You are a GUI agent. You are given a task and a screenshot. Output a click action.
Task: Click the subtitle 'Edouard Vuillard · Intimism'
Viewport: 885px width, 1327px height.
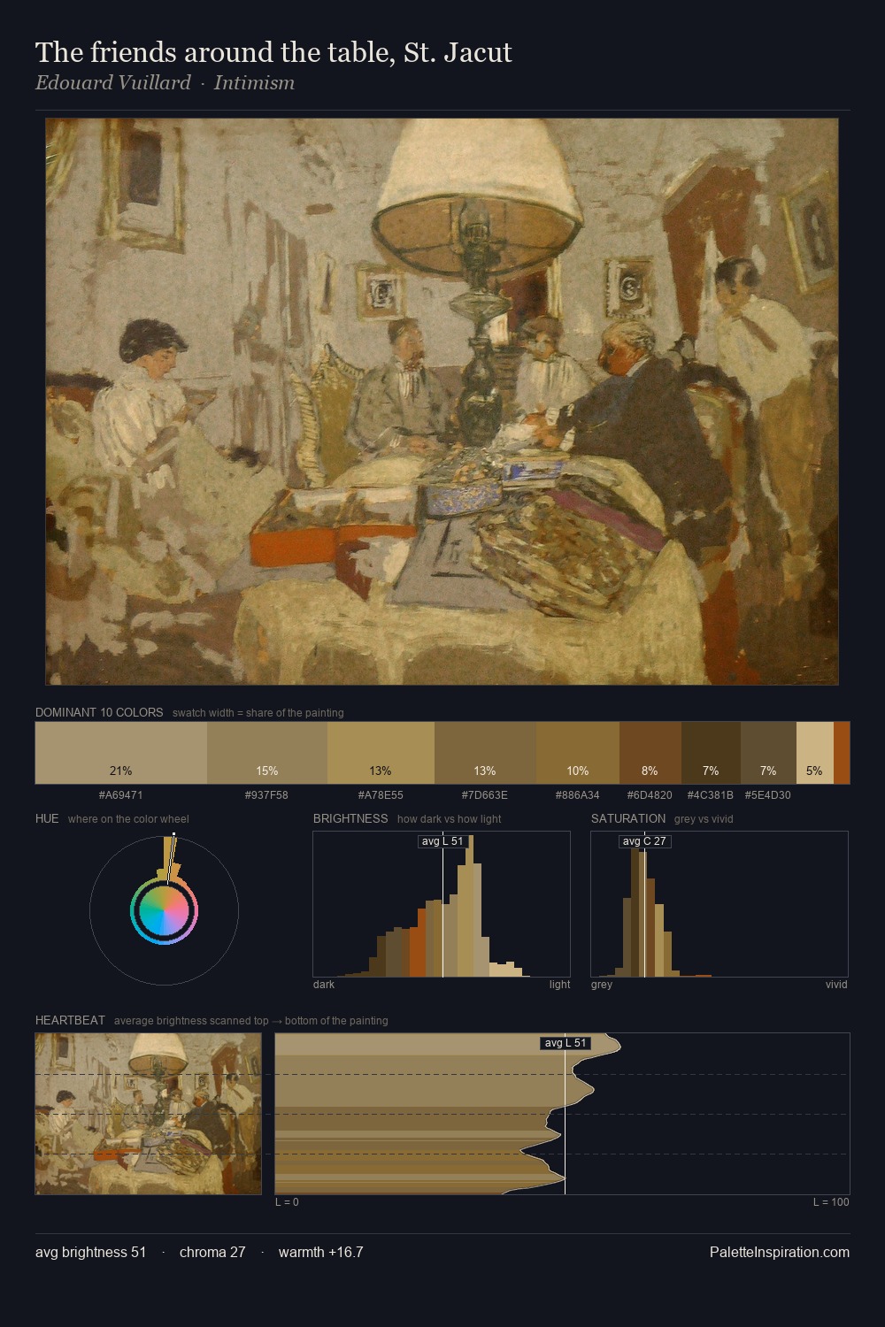(165, 83)
